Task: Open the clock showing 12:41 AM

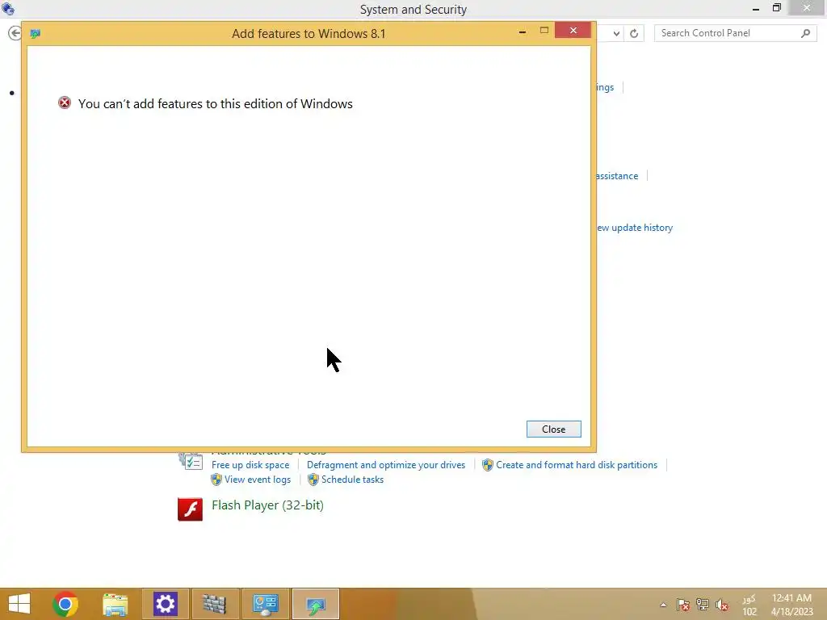Action: pyautogui.click(x=791, y=605)
